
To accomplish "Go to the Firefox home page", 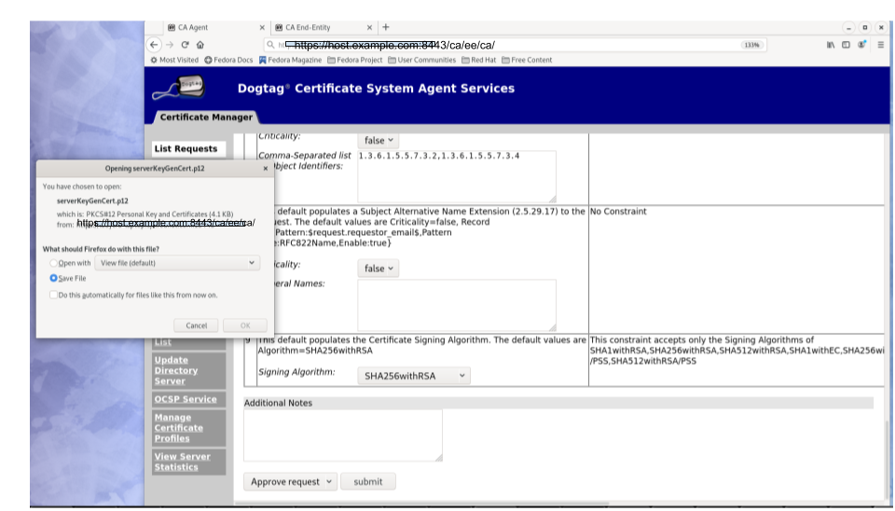I will coord(200,44).
